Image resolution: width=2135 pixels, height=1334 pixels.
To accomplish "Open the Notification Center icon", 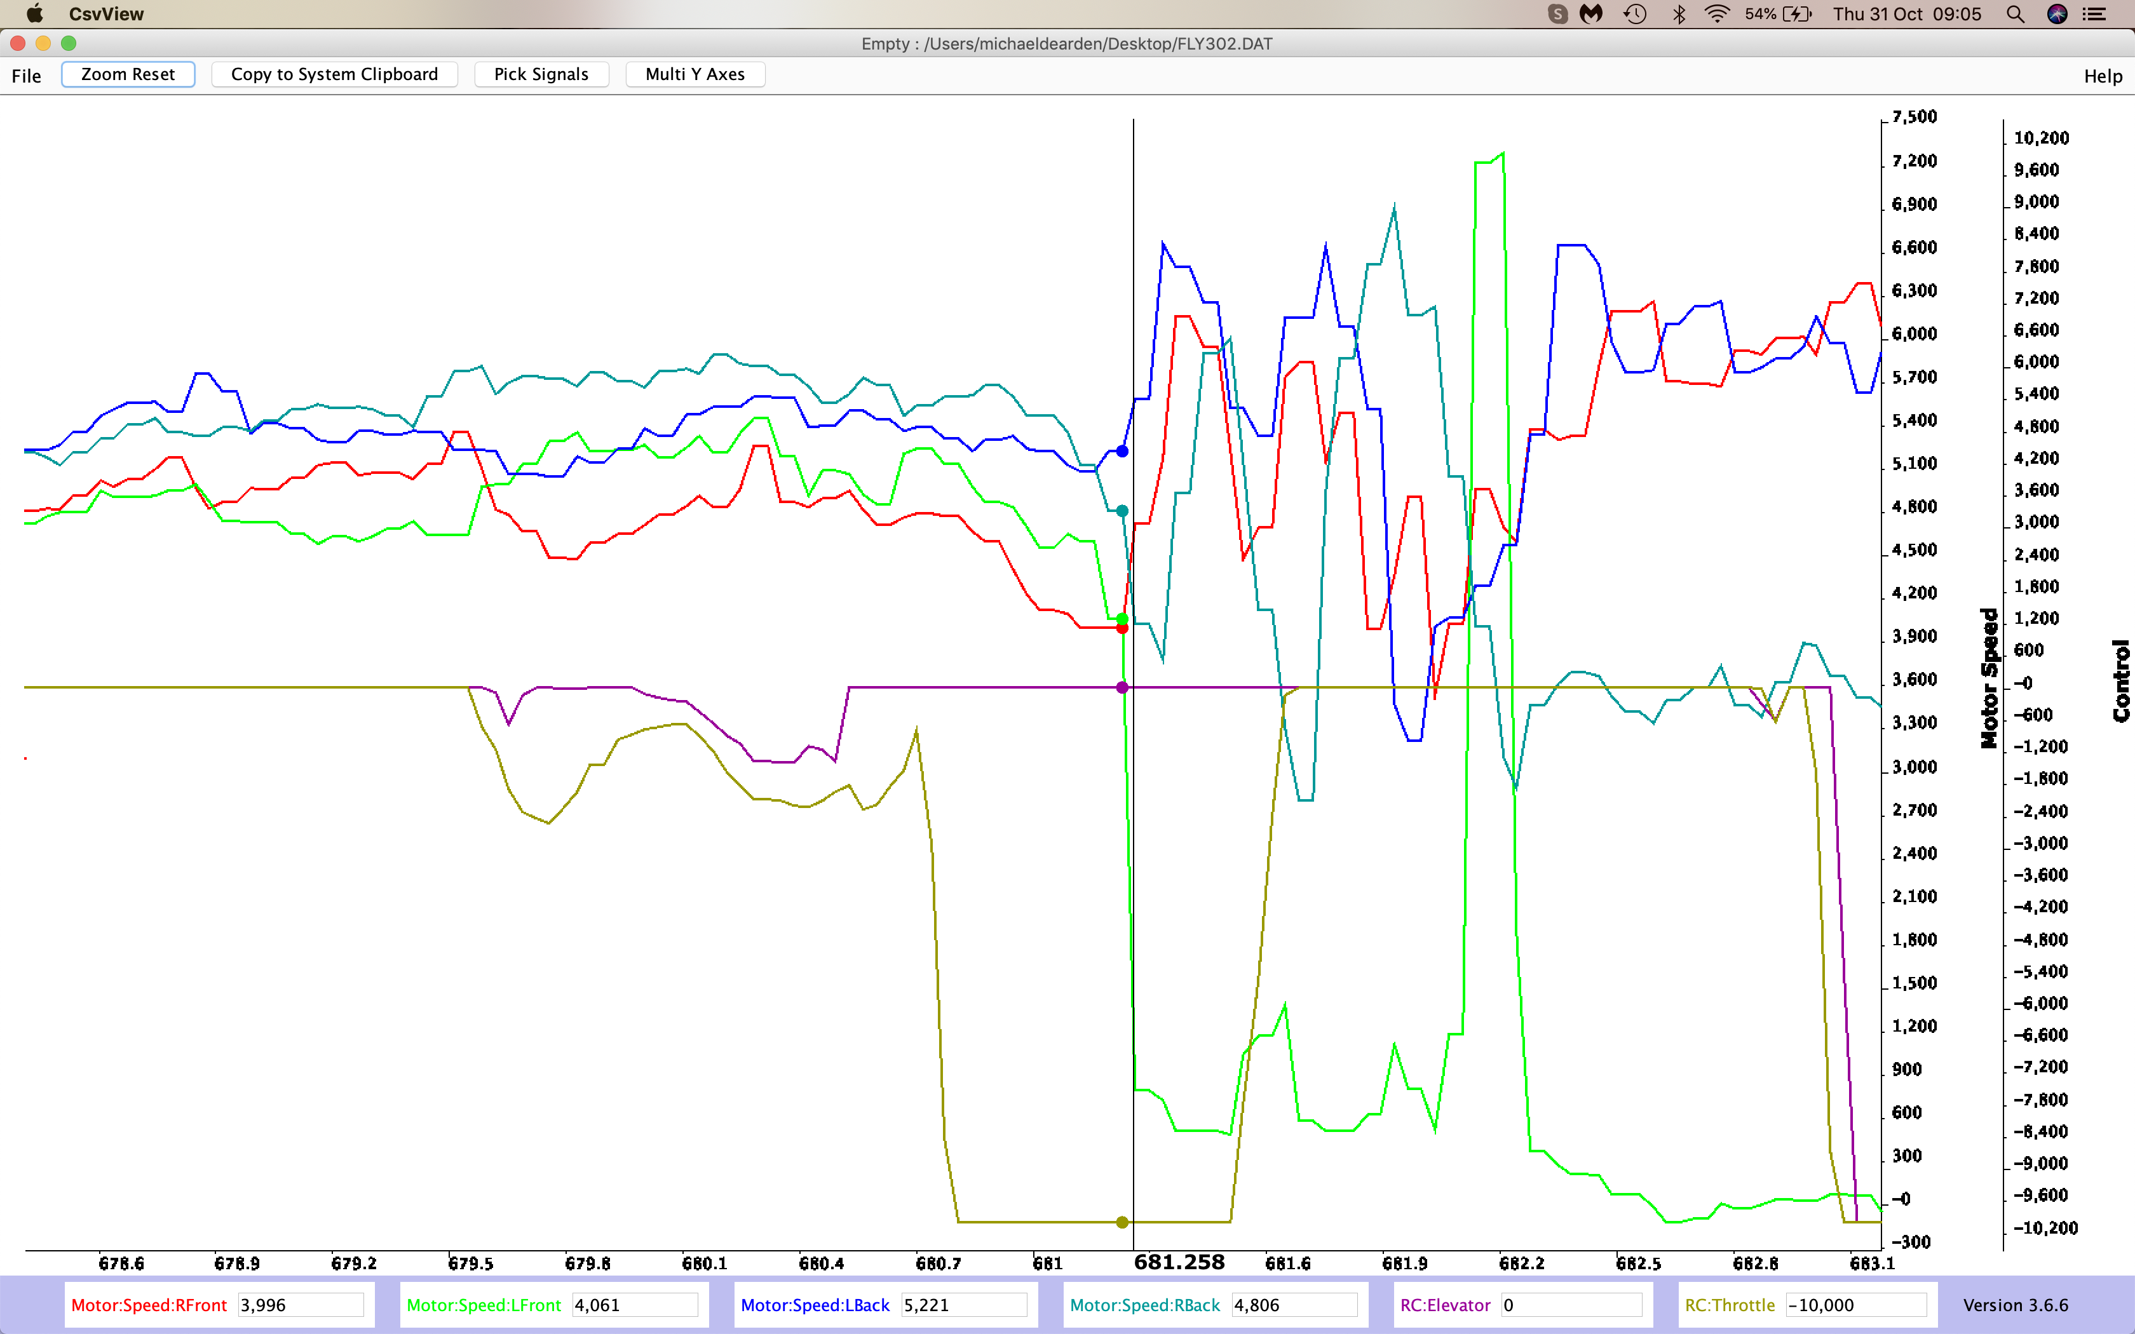I will [x=2094, y=13].
